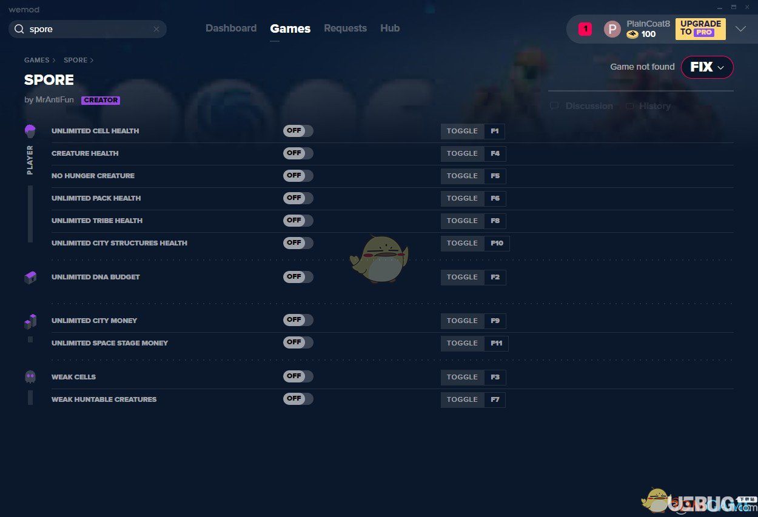The width and height of the screenshot is (758, 517).
Task: Focus the spore search field
Action: point(87,29)
